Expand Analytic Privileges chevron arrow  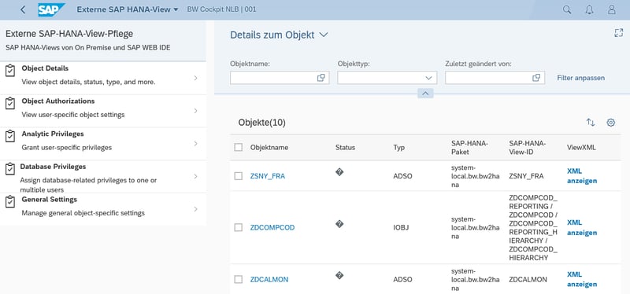(x=195, y=144)
